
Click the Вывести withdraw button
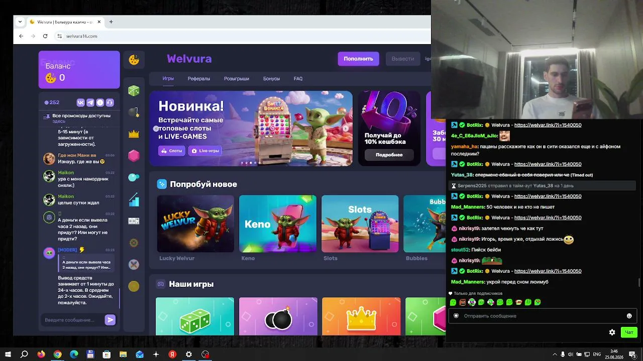[403, 59]
